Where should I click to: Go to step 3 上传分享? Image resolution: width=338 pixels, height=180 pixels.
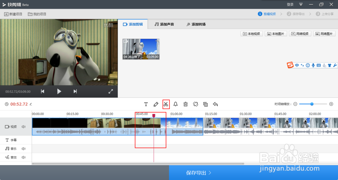[x=324, y=14]
